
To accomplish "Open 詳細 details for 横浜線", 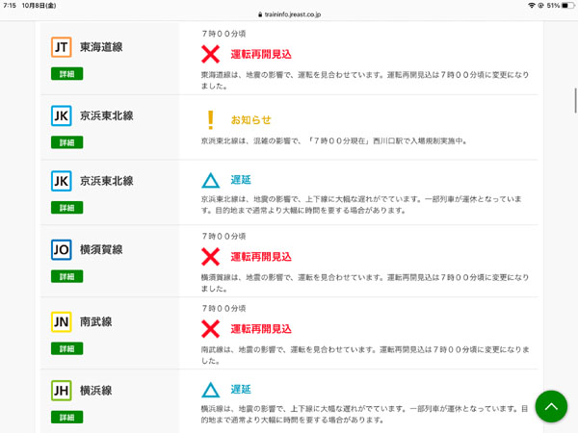I will (67, 417).
